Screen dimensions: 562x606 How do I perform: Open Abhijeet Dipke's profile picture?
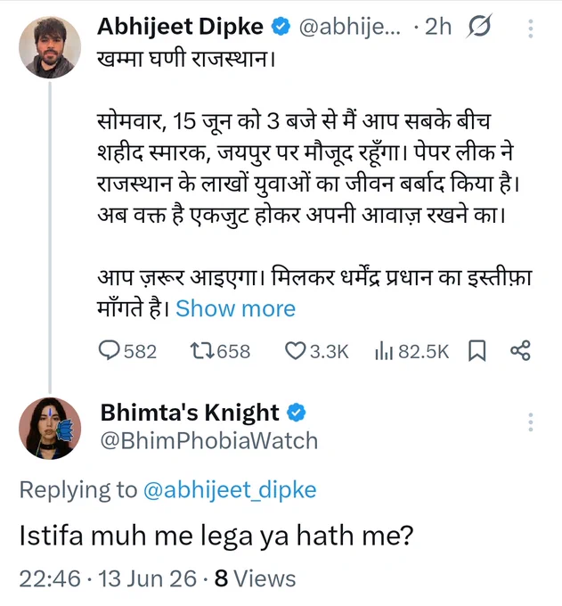pos(50,47)
